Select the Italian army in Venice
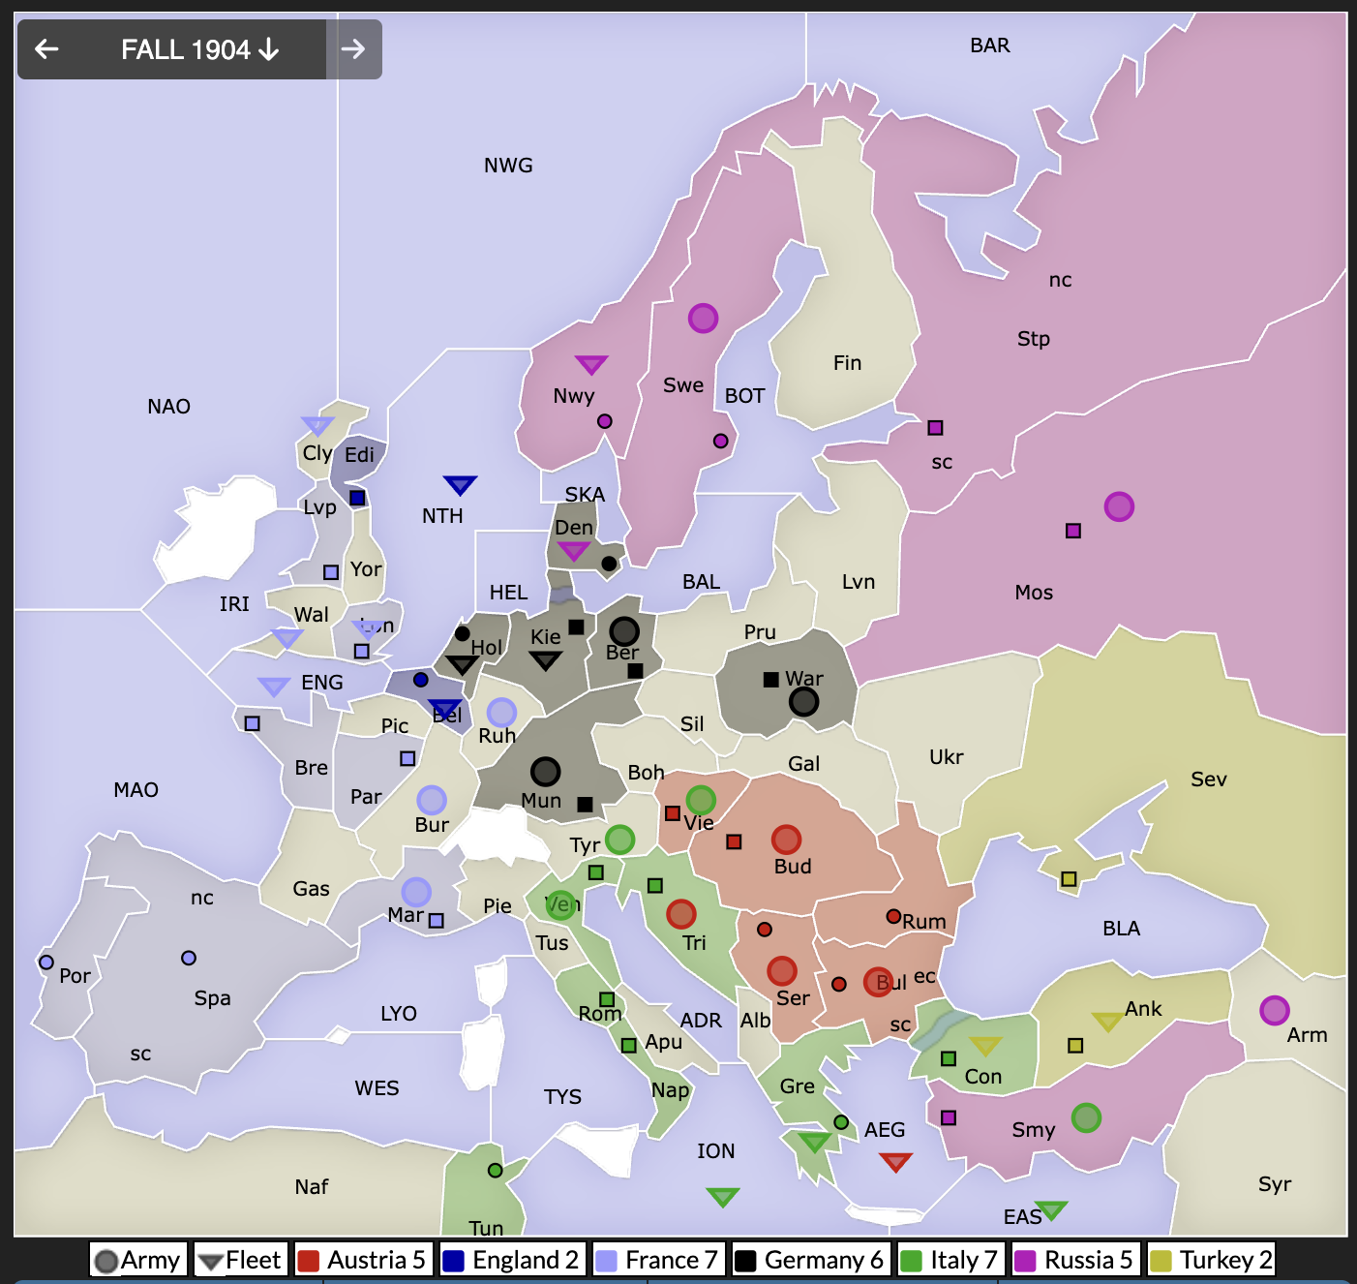Viewport: 1357px width, 1284px height. (560, 905)
